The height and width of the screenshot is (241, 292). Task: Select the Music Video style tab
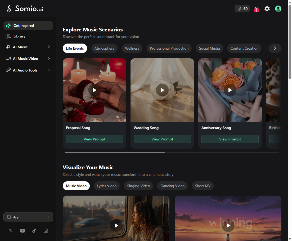coord(76,186)
